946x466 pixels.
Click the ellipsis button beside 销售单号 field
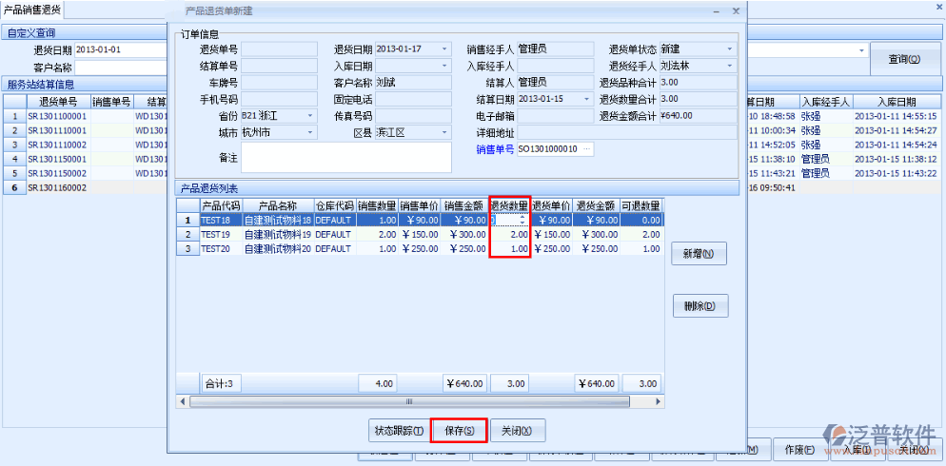click(x=587, y=149)
